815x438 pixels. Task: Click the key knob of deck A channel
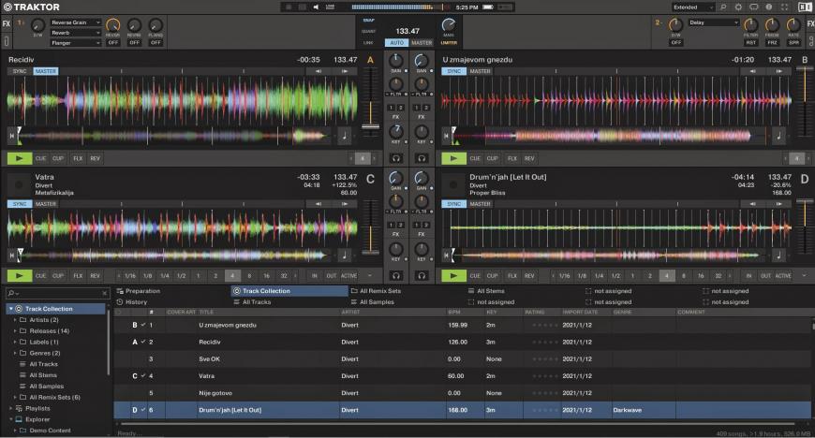point(396,131)
